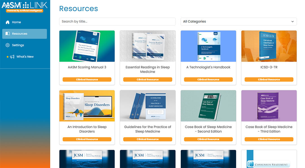Click the Settings gear icon
Image resolution: width=305 pixels, height=168 pixels.
(8, 45)
